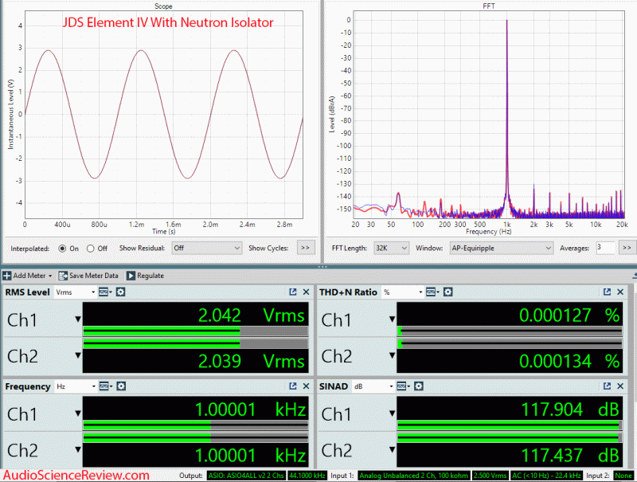This screenshot has height=482, width=637.
Task: Open RMS Level Vrms unit dropdown
Action: [x=76, y=292]
